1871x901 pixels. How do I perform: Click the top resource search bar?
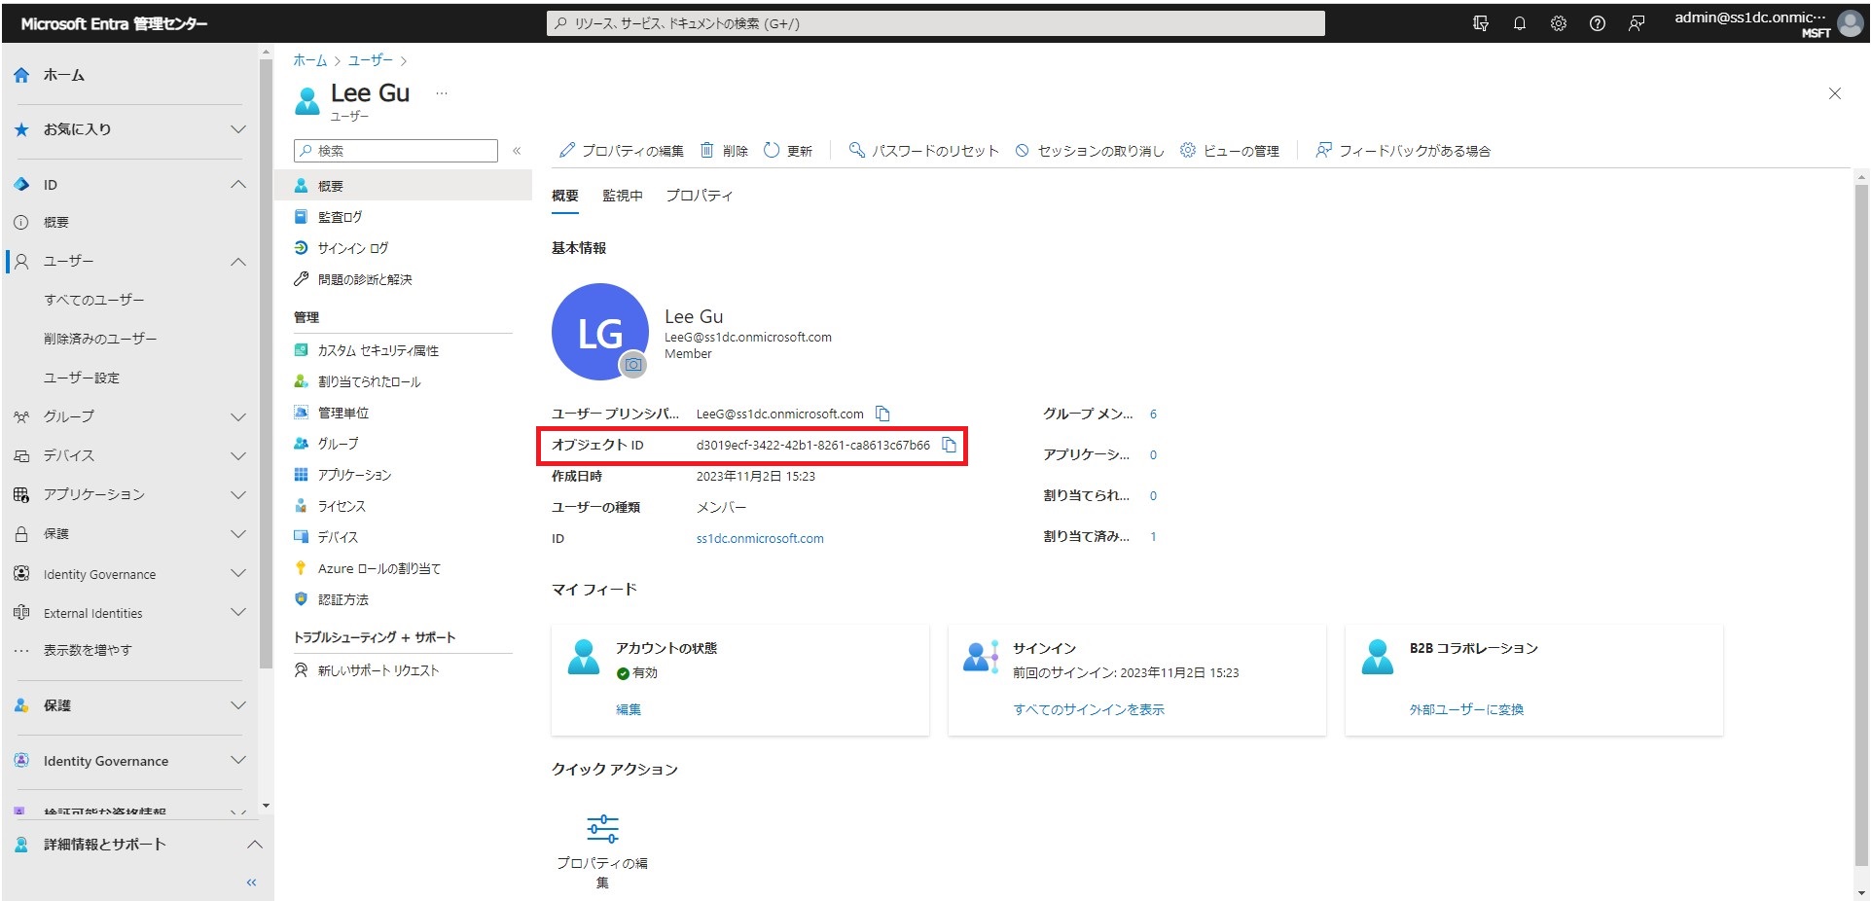tap(936, 23)
